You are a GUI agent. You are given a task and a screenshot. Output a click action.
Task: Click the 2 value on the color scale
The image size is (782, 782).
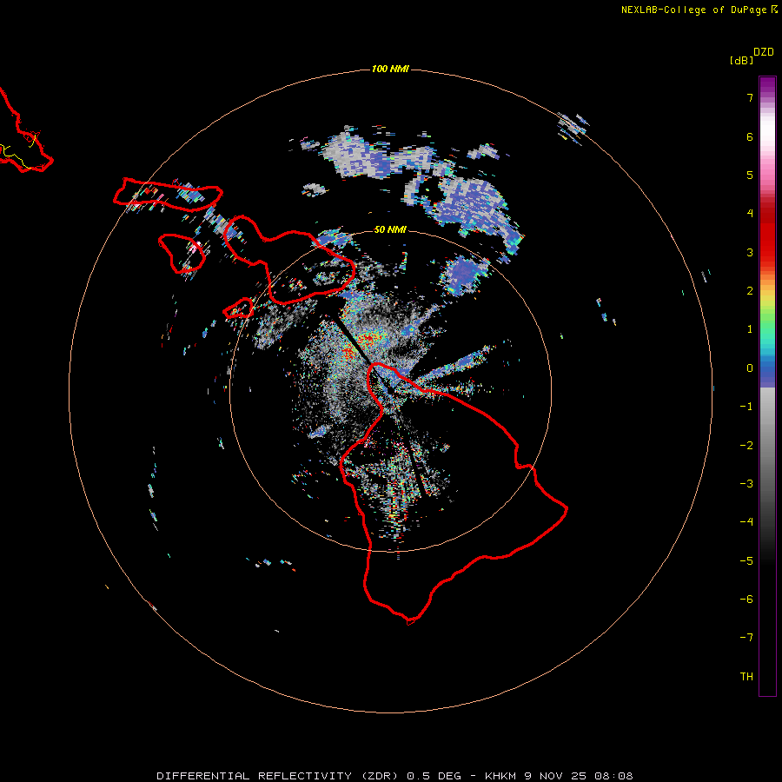[750, 291]
